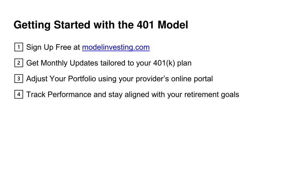The width and height of the screenshot is (307, 173).
Task: Click the Adjust Your Portfolio text
Action: click(x=61, y=79)
